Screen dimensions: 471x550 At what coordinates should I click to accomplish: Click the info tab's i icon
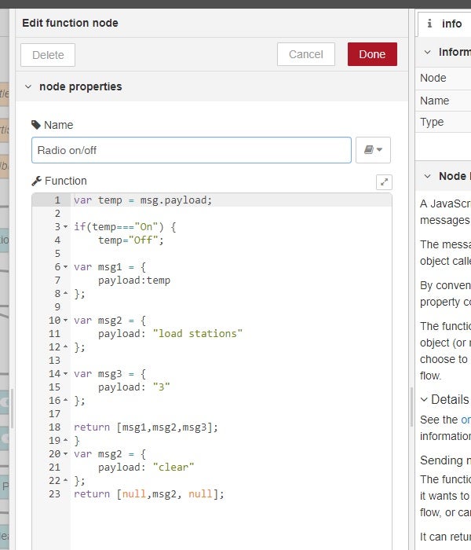pyautogui.click(x=429, y=24)
